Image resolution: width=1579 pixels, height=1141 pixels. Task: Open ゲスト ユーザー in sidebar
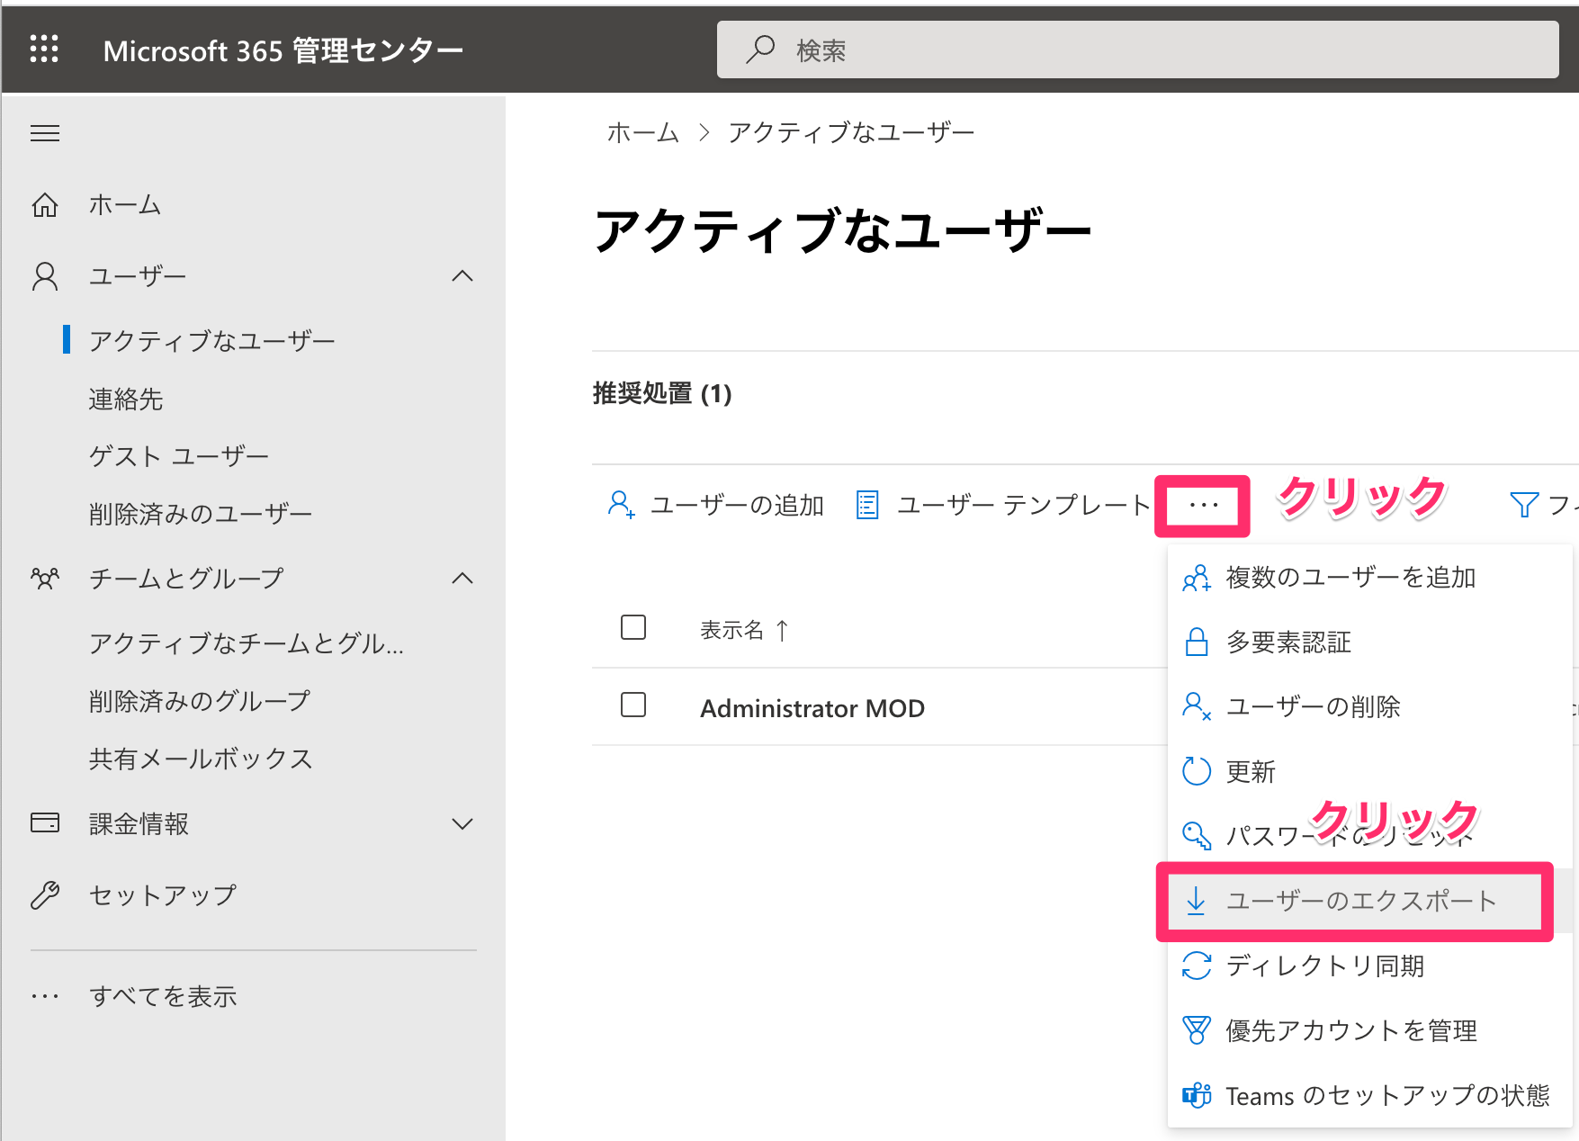click(x=179, y=456)
